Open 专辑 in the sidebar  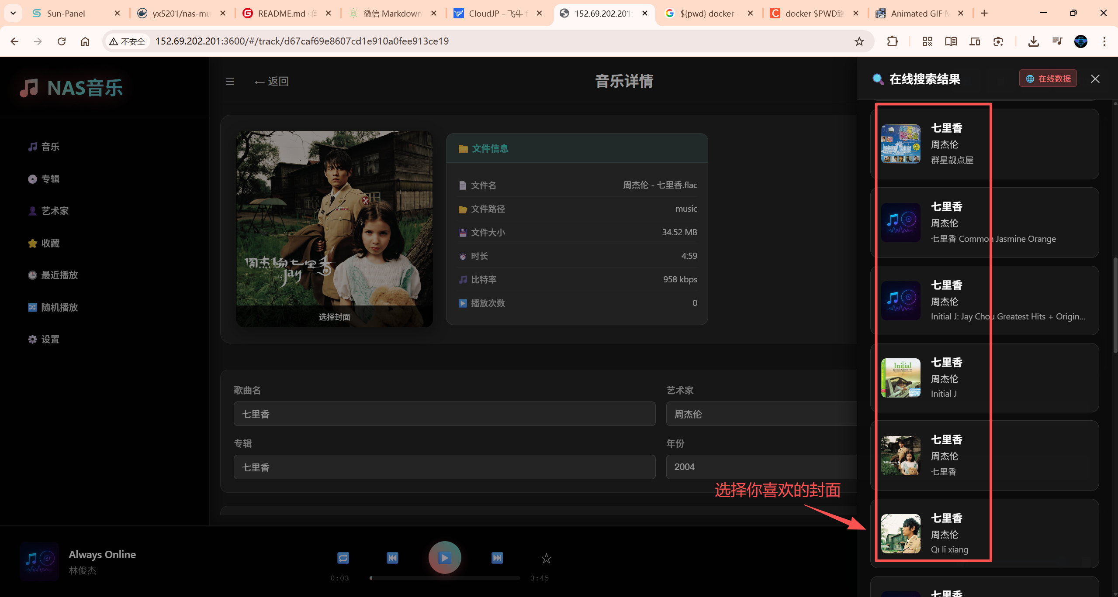(x=50, y=179)
